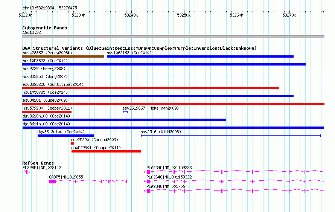335x212 pixels.
Task: Click the ELSPBP1 gene glyph
Action: coord(26,172)
